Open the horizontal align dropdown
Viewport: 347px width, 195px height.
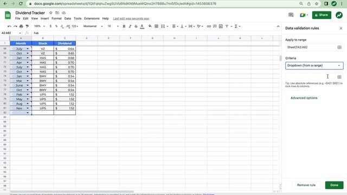(x=175, y=27)
